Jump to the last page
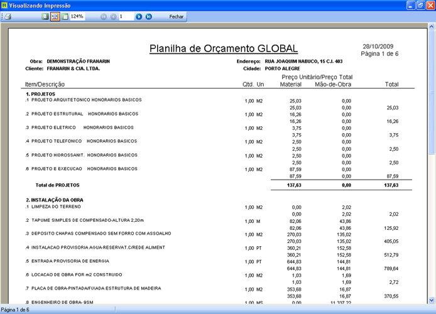 [149, 17]
